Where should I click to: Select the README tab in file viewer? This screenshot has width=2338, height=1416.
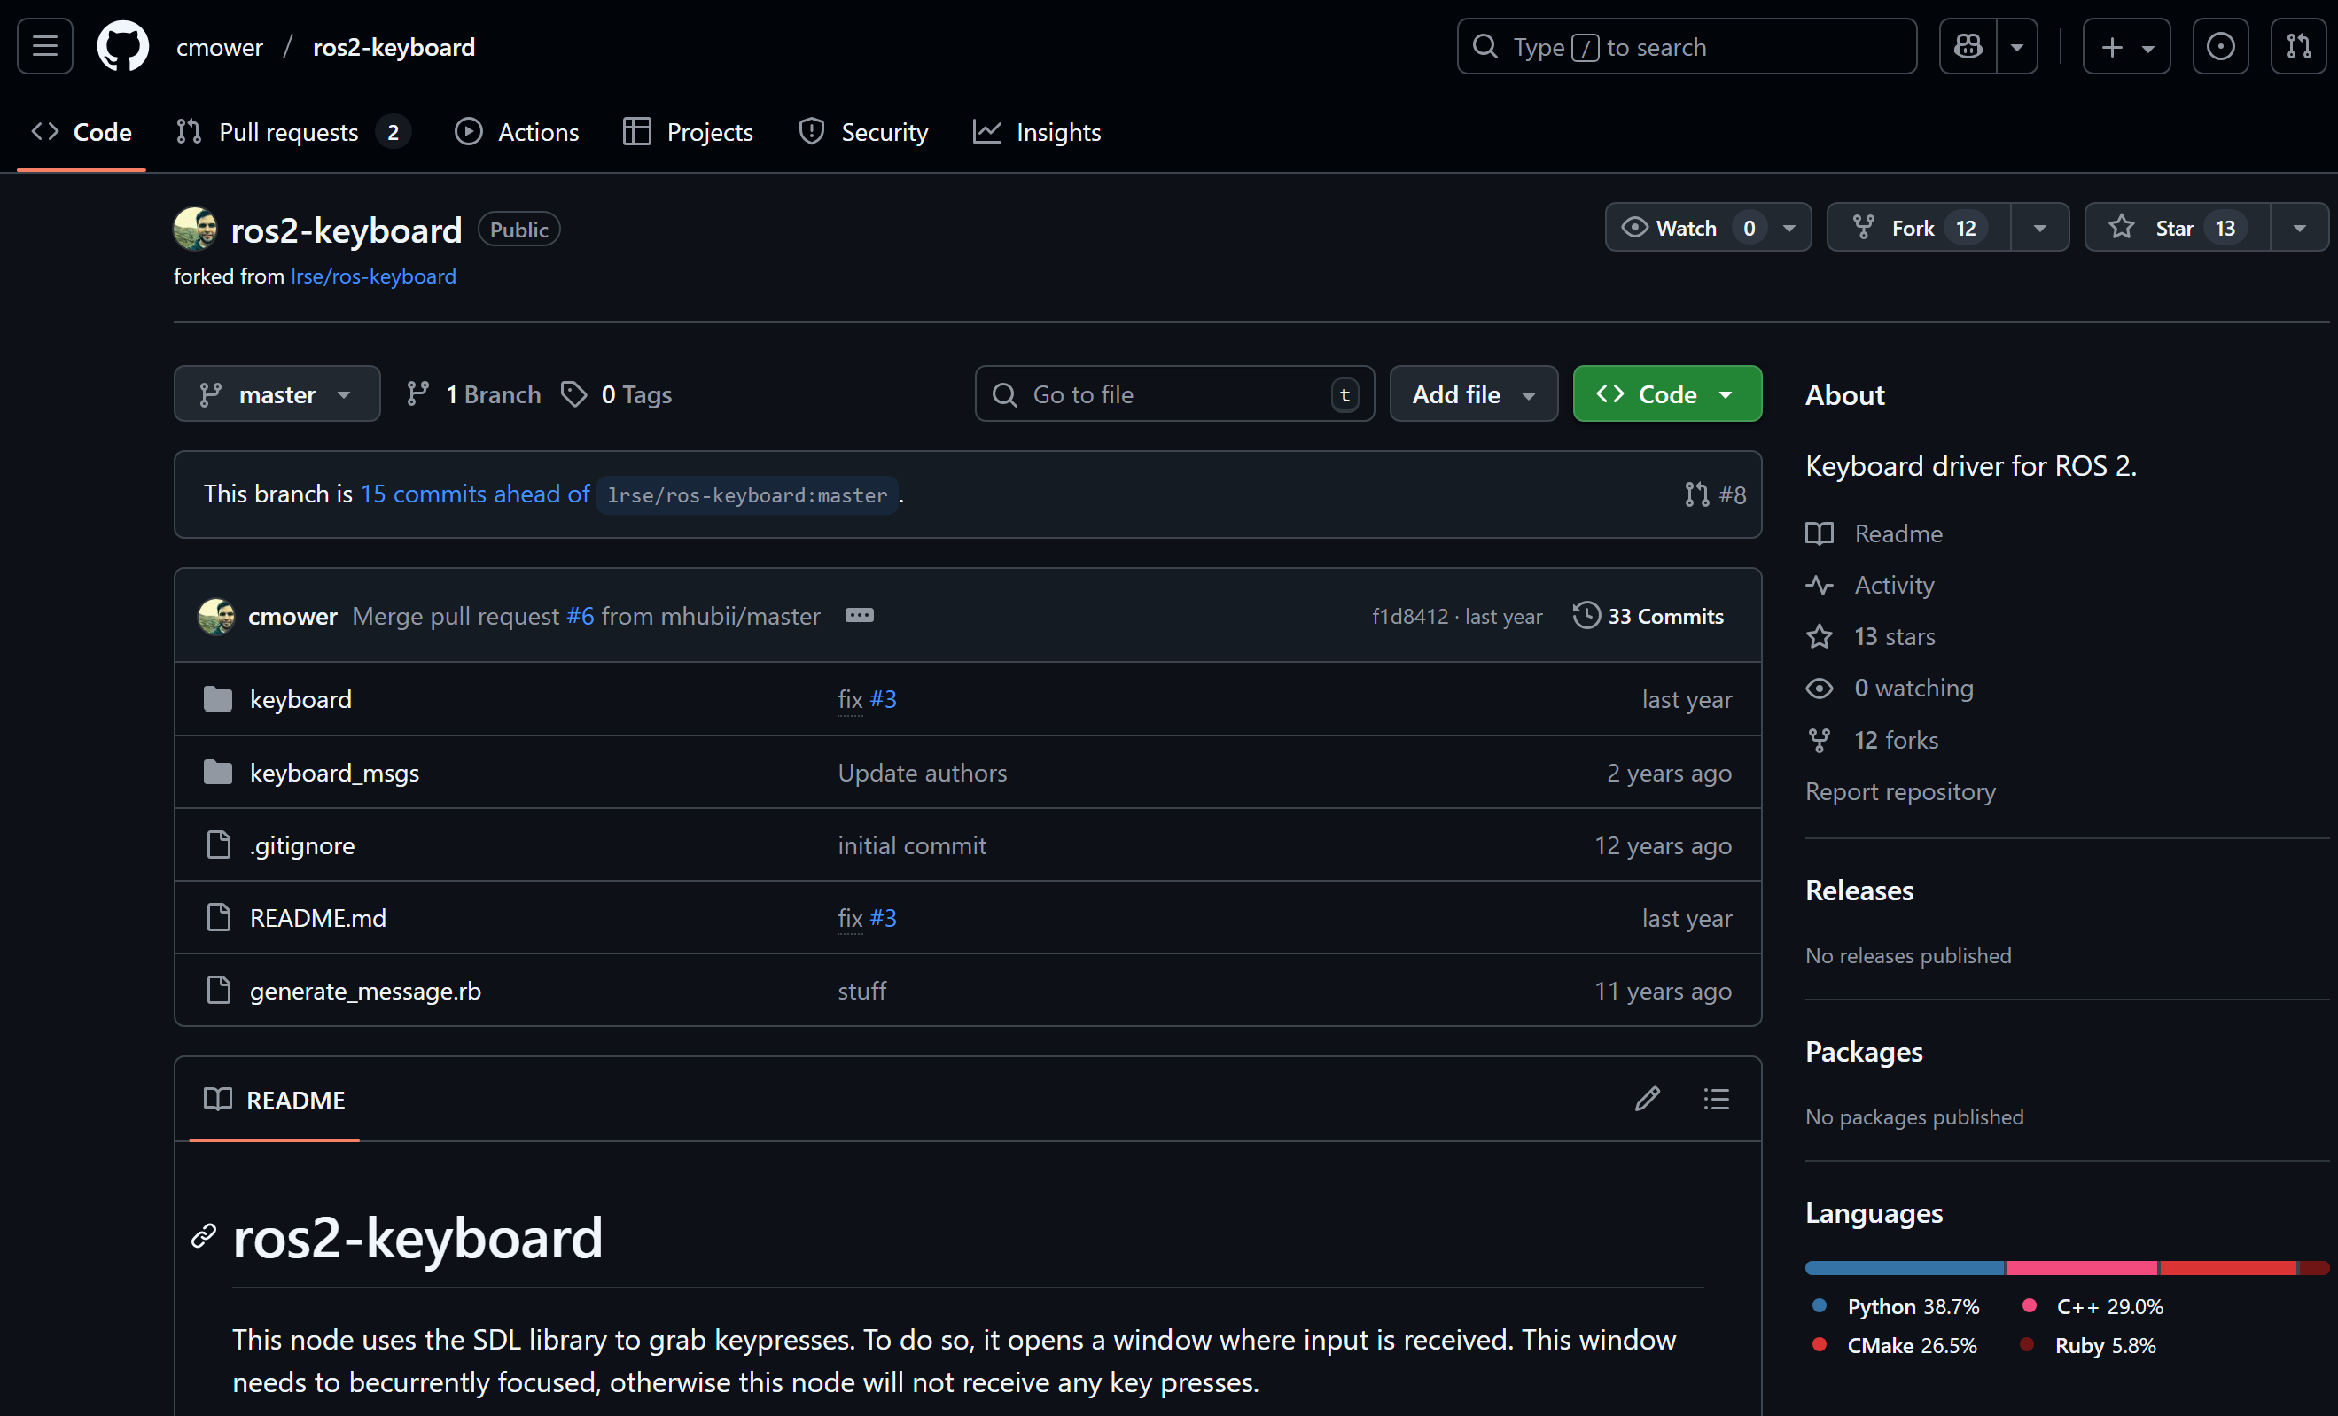click(274, 1100)
